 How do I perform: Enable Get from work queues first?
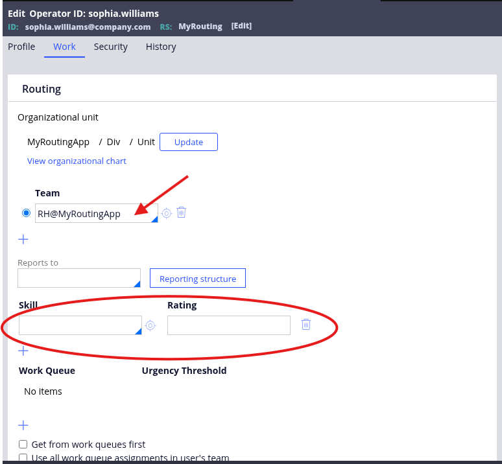[23, 445]
